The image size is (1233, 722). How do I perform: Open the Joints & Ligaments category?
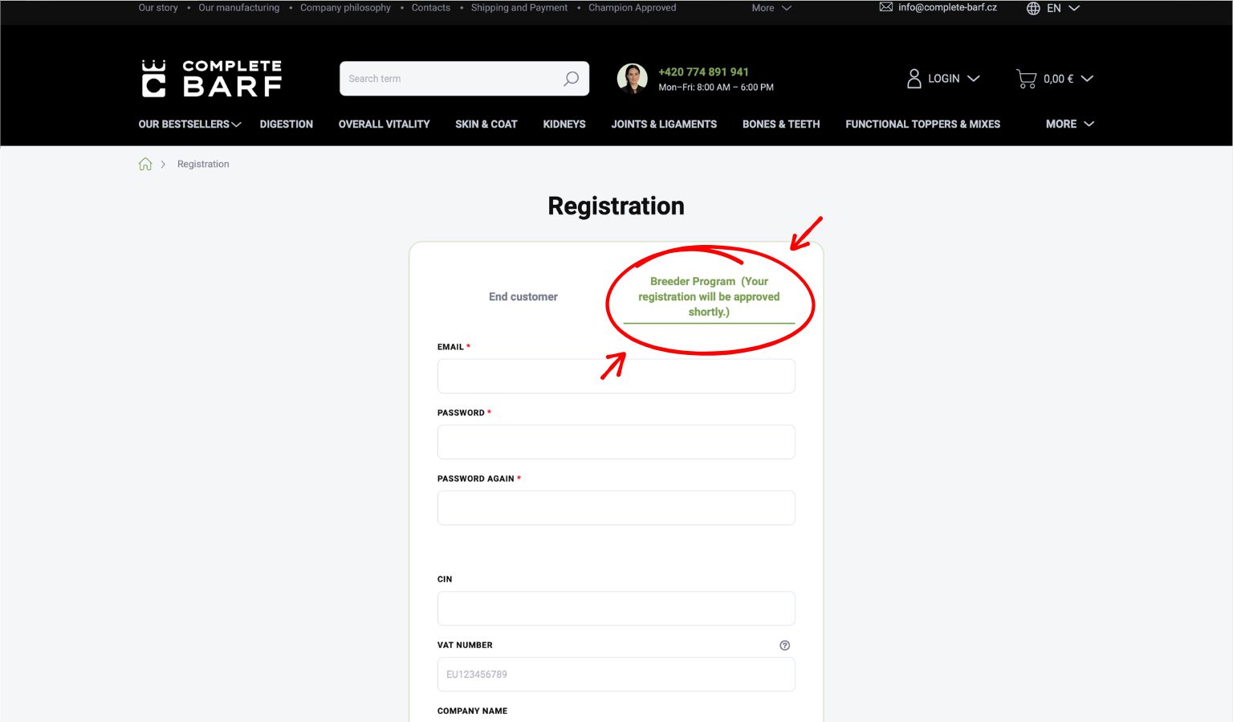point(664,124)
